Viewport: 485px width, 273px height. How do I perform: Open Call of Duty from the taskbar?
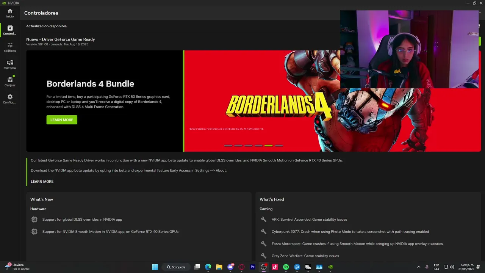308,267
